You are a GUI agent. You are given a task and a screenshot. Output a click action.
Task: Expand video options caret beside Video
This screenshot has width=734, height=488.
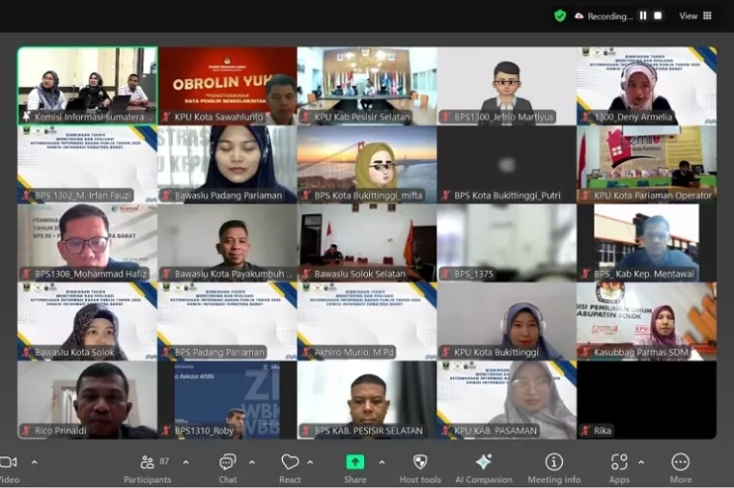[x=35, y=462]
